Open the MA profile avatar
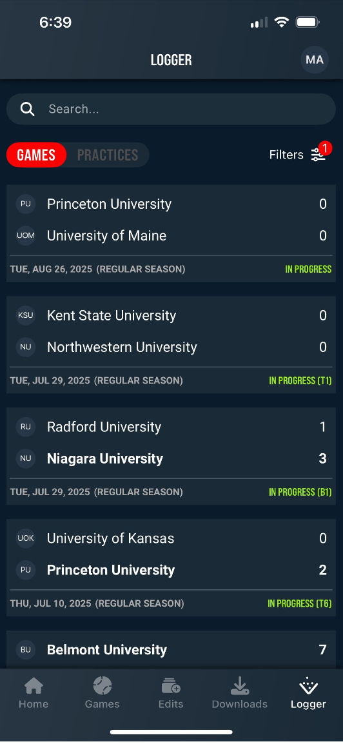 click(x=315, y=60)
